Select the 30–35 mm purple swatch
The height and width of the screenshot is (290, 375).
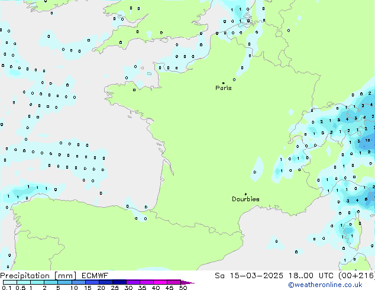click(133, 282)
